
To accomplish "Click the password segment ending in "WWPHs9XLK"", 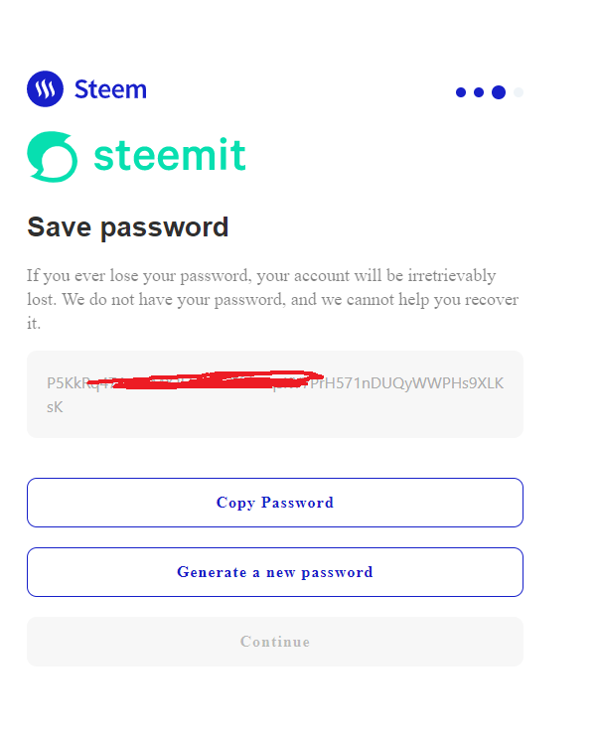I will click(437, 383).
